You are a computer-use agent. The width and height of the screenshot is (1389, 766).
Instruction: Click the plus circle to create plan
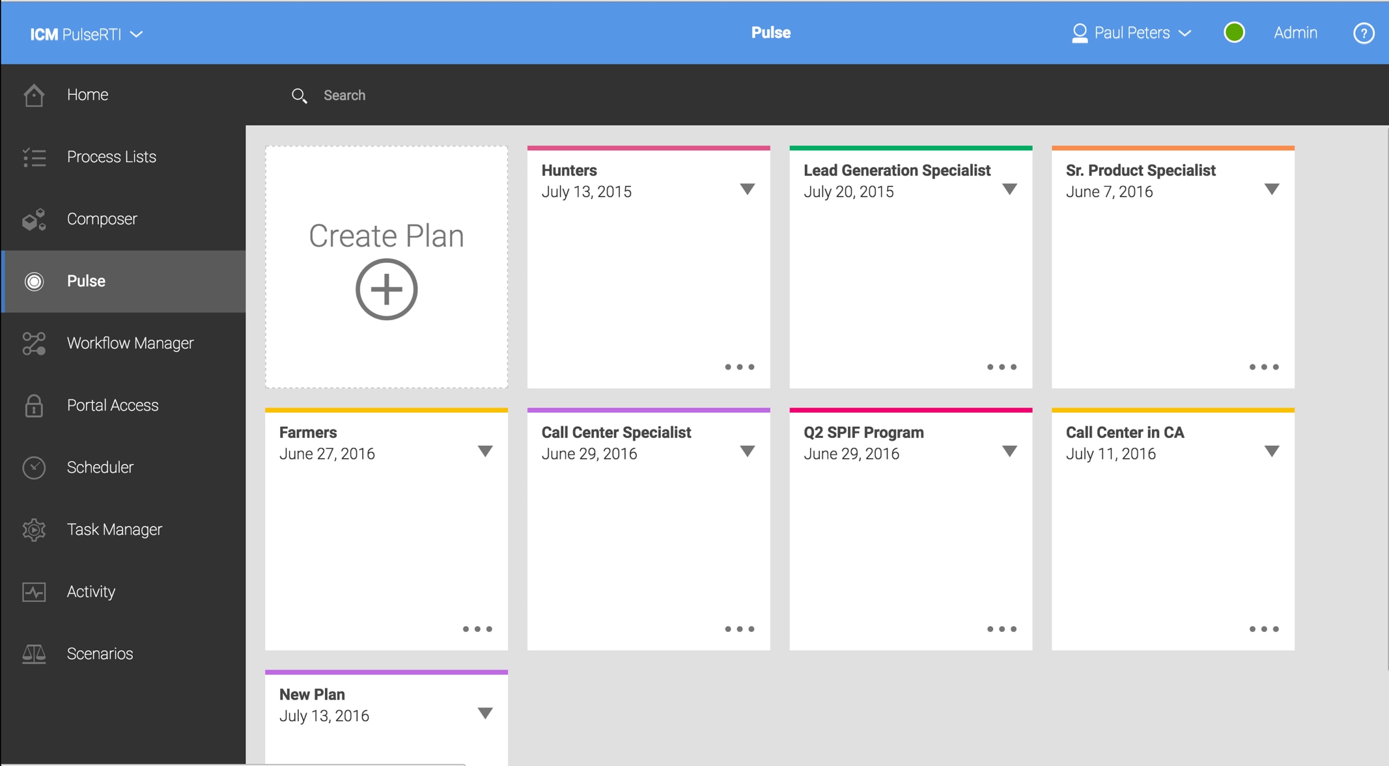(x=386, y=289)
